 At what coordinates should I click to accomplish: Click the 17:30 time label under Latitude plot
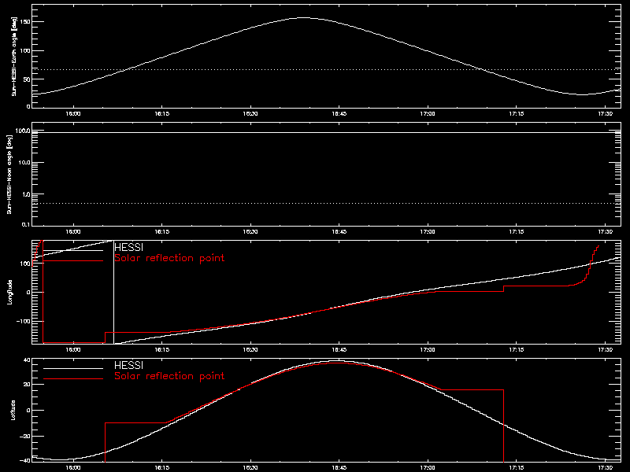[605, 467]
